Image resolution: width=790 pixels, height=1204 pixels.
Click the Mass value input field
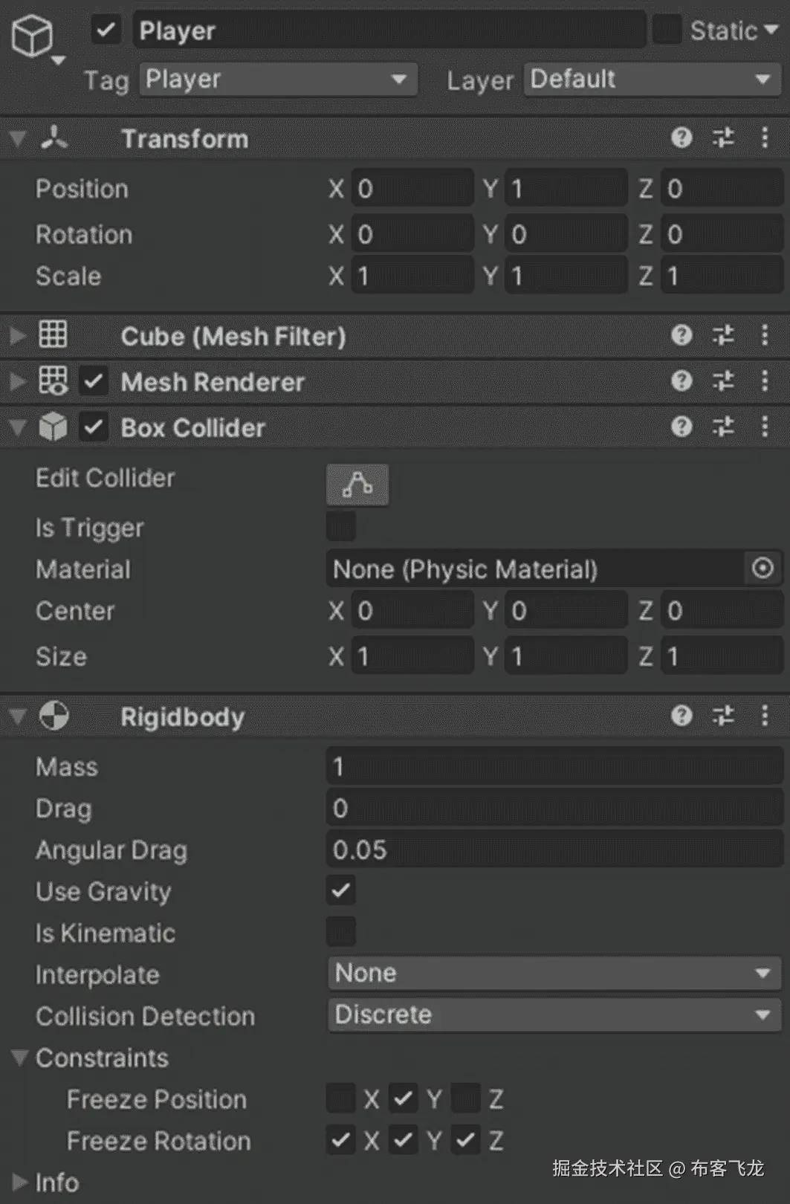(554, 766)
